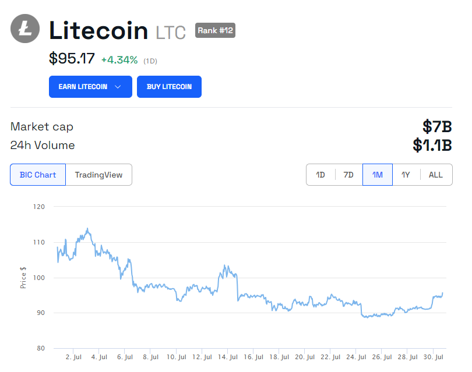Switch to the BIC Chart tab
This screenshot has width=472, height=372.
(x=38, y=175)
